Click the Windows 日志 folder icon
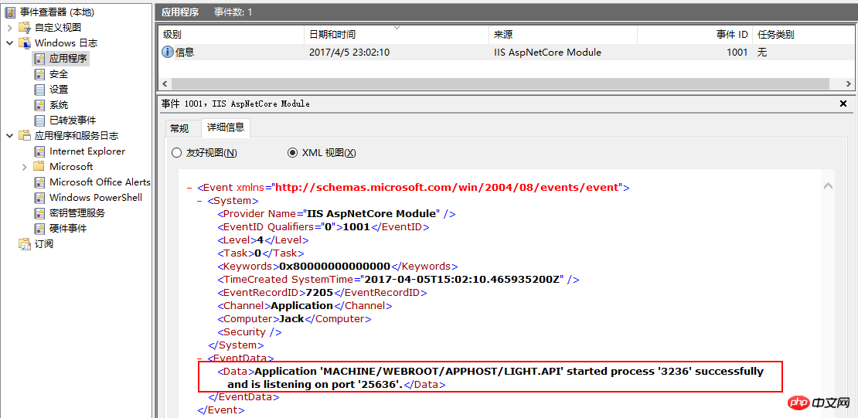The image size is (858, 418). (26, 42)
